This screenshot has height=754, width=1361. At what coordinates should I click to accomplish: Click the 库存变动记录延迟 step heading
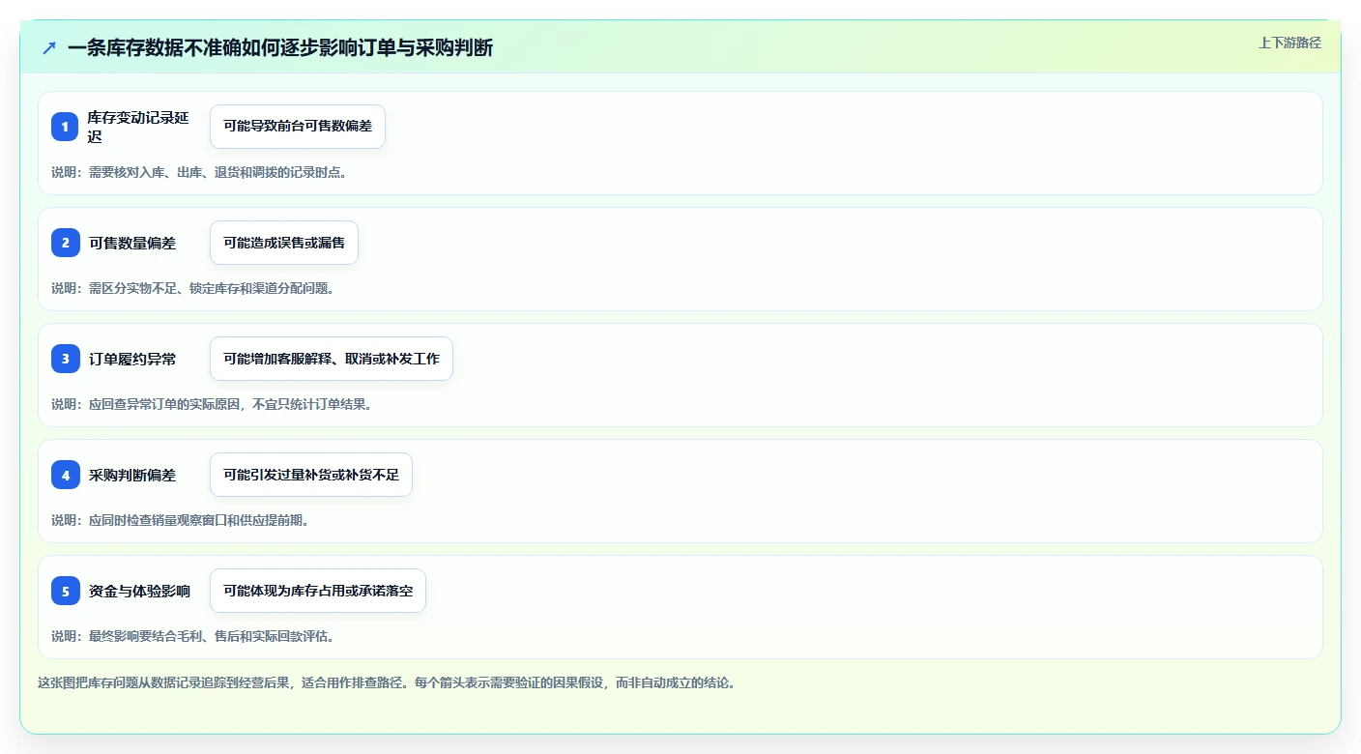[137, 127]
